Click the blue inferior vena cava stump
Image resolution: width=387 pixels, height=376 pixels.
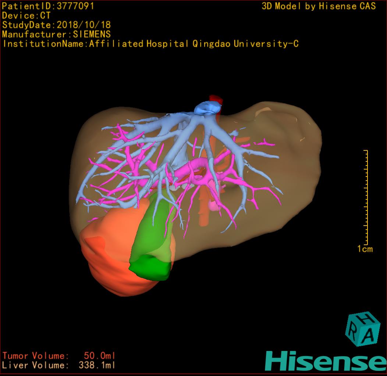click(x=208, y=108)
